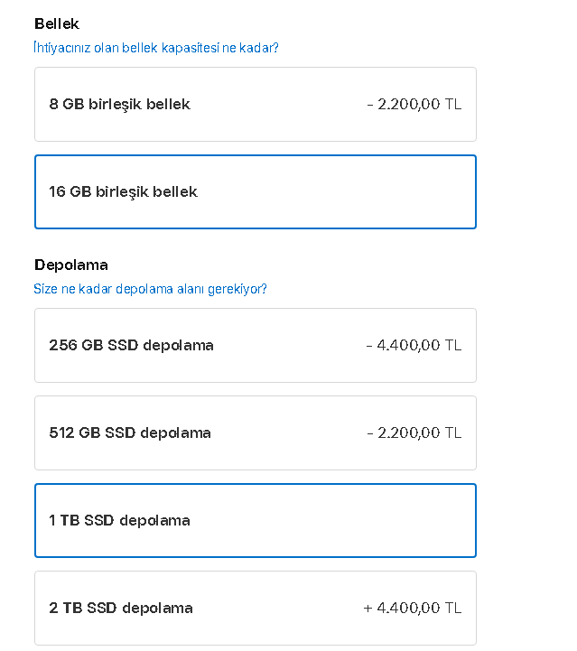Click the '16 GB birleşik bellek' label text
The image size is (577, 651).
pos(123,192)
